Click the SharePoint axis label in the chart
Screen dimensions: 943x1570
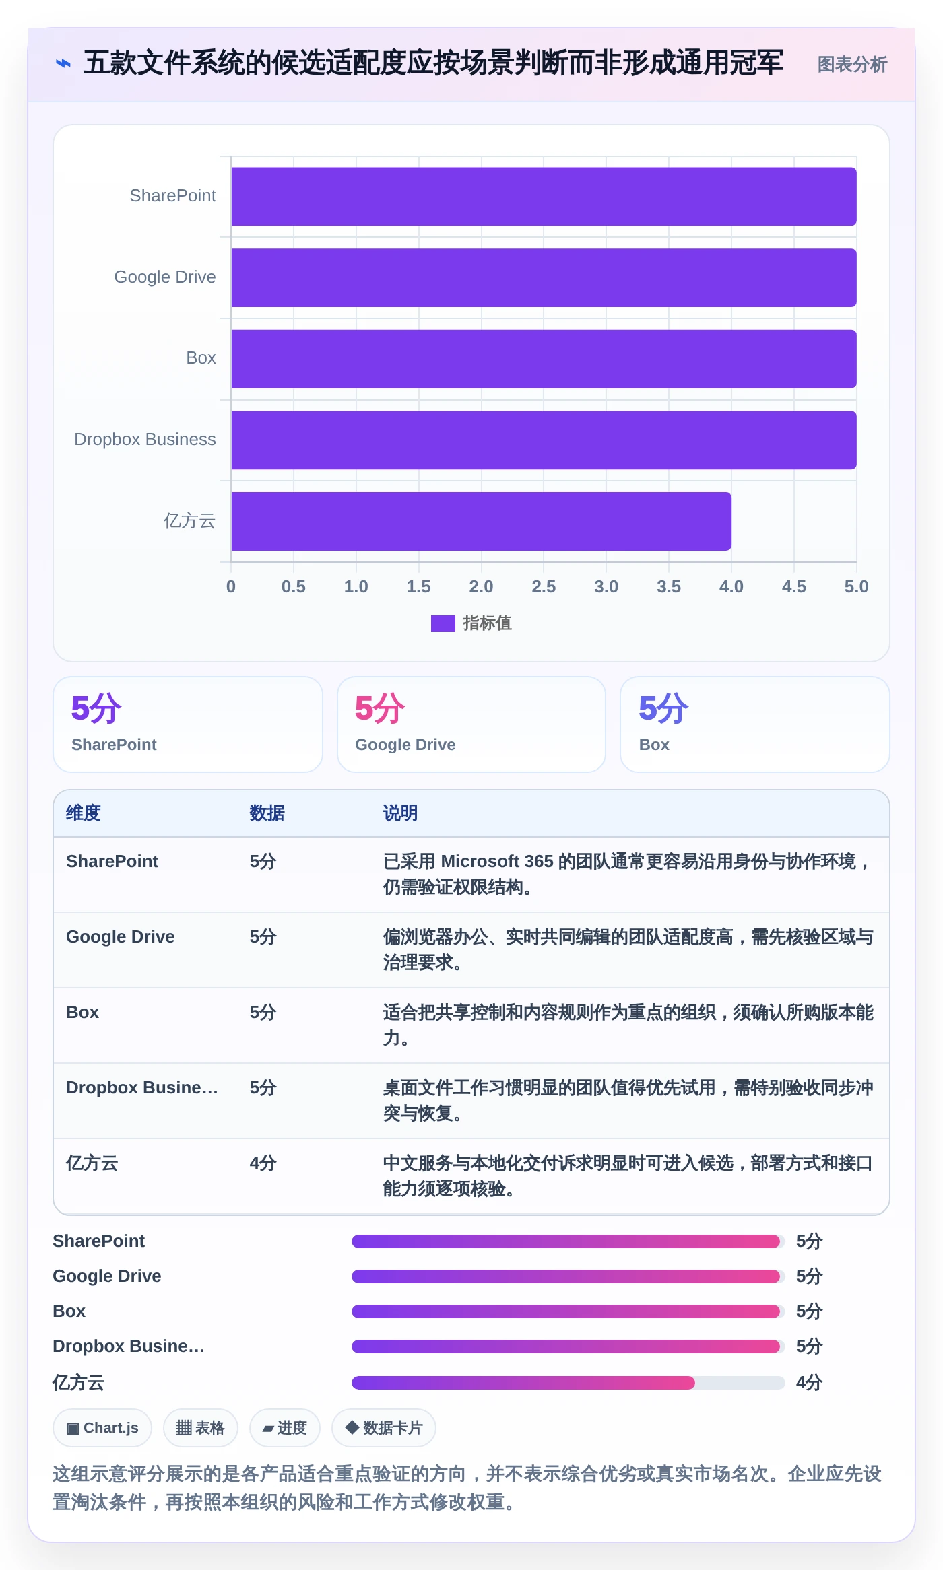172,195
